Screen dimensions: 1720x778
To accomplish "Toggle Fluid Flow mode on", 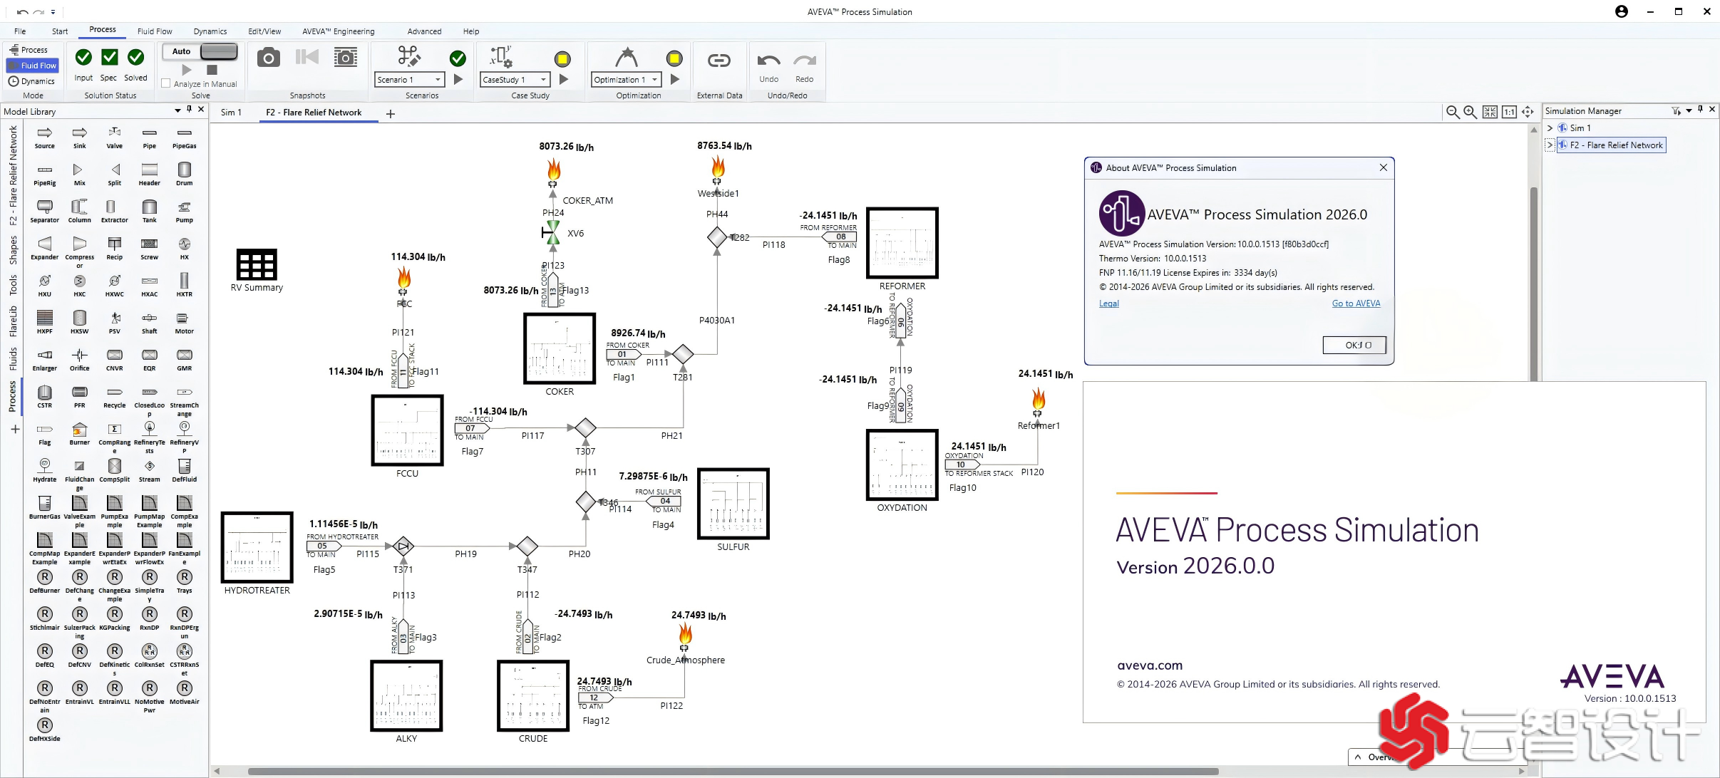I will coord(33,65).
